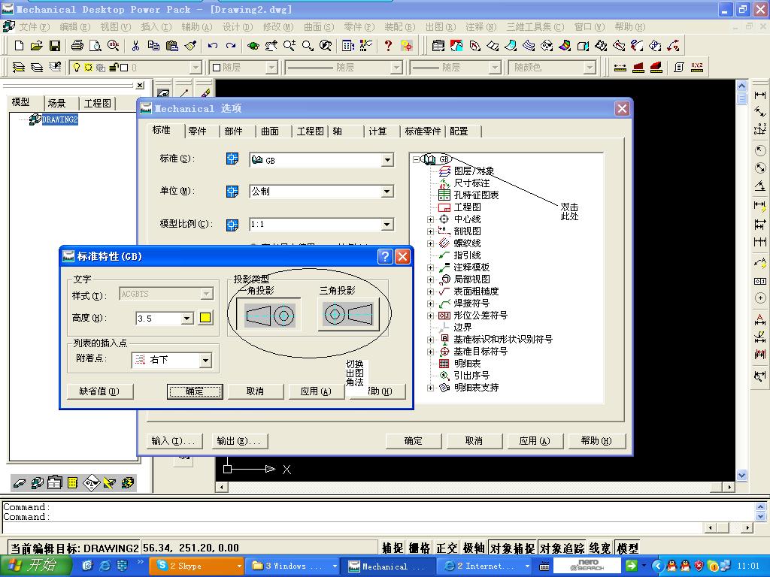Click the New file toolbar icon
Screen dimensions: 770x577
pyautogui.click(x=19, y=46)
